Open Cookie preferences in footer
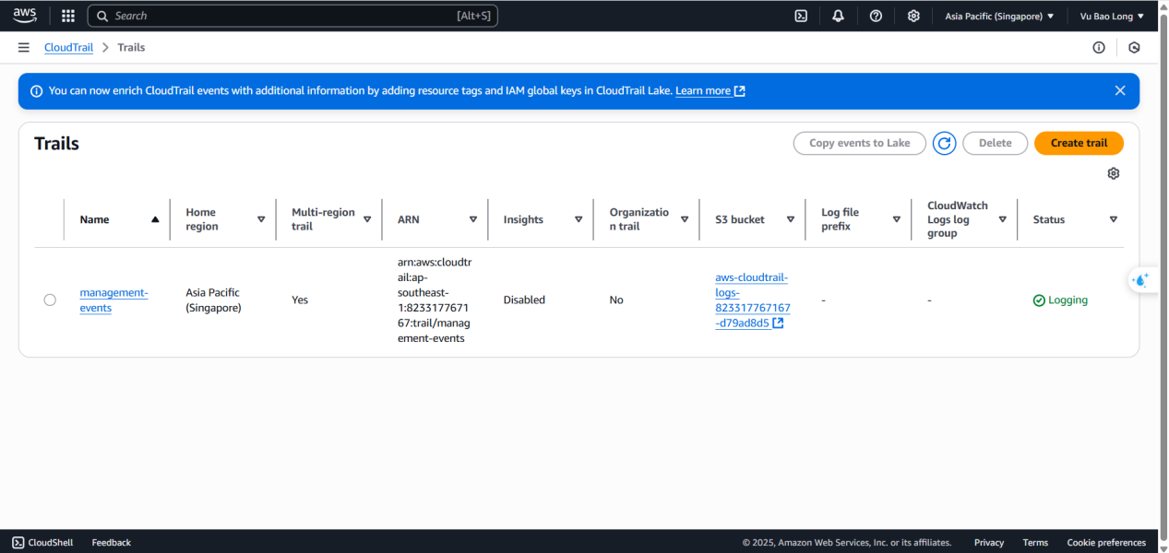 click(x=1106, y=543)
